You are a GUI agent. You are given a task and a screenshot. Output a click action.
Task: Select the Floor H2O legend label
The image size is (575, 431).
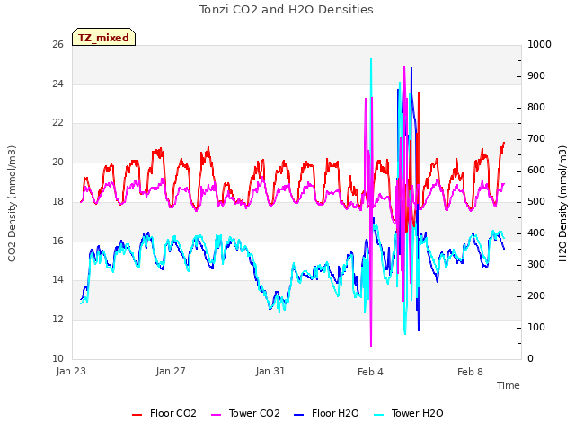(x=335, y=413)
